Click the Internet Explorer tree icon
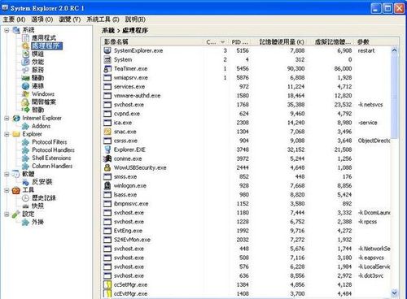Image resolution: width=407 pixels, height=299 pixels. point(16,118)
